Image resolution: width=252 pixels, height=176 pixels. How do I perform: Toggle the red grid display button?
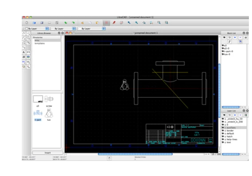point(106,23)
